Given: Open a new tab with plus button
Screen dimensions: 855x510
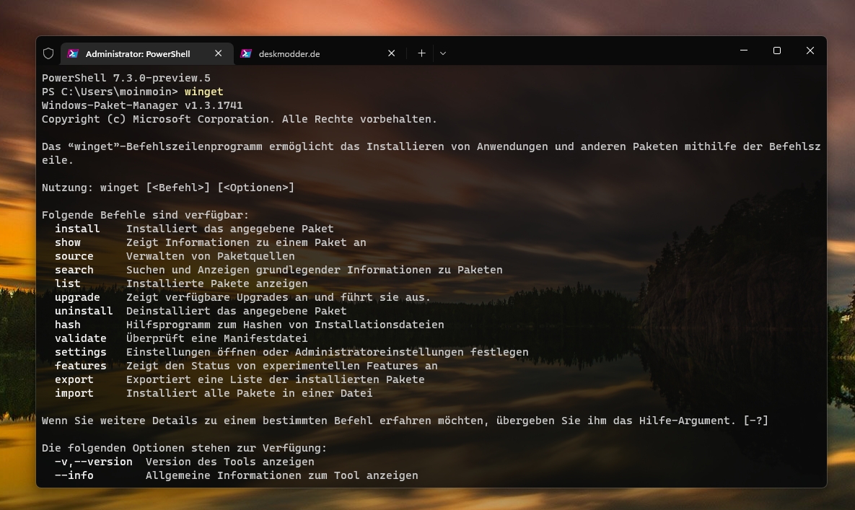Looking at the screenshot, I should click(421, 53).
